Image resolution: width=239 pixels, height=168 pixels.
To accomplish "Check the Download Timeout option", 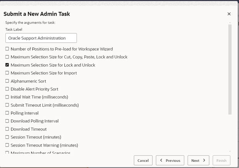I will 7,129.
